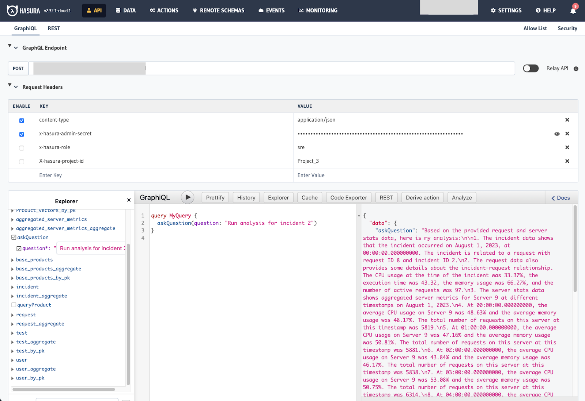Image resolution: width=585 pixels, height=401 pixels.
Task: Expand the incident_aggregate tree node
Action: 12,296
